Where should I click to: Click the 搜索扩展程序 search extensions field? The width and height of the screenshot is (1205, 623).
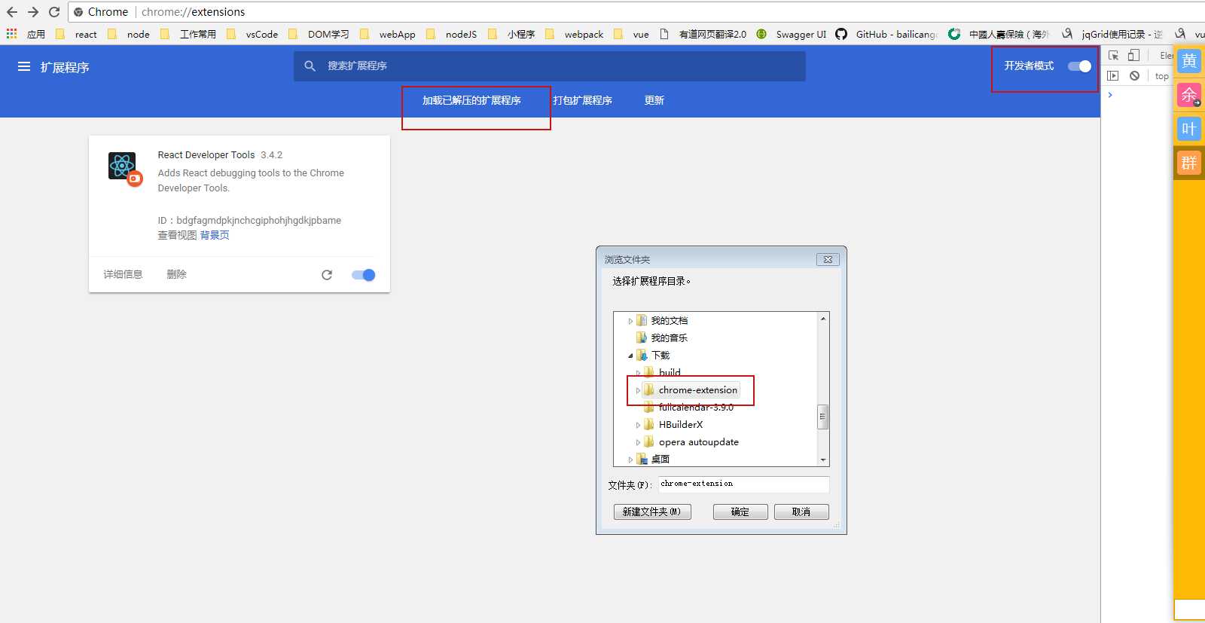point(550,66)
